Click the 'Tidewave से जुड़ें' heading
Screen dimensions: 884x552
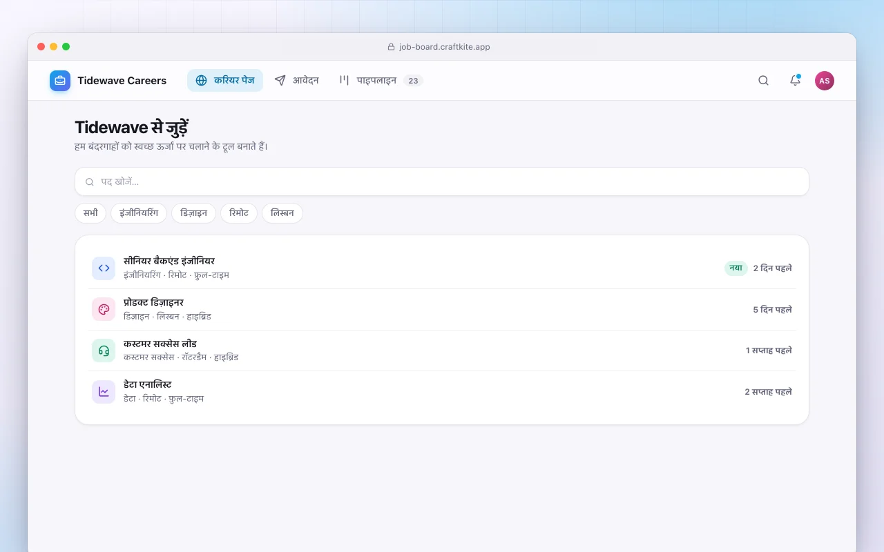point(132,128)
